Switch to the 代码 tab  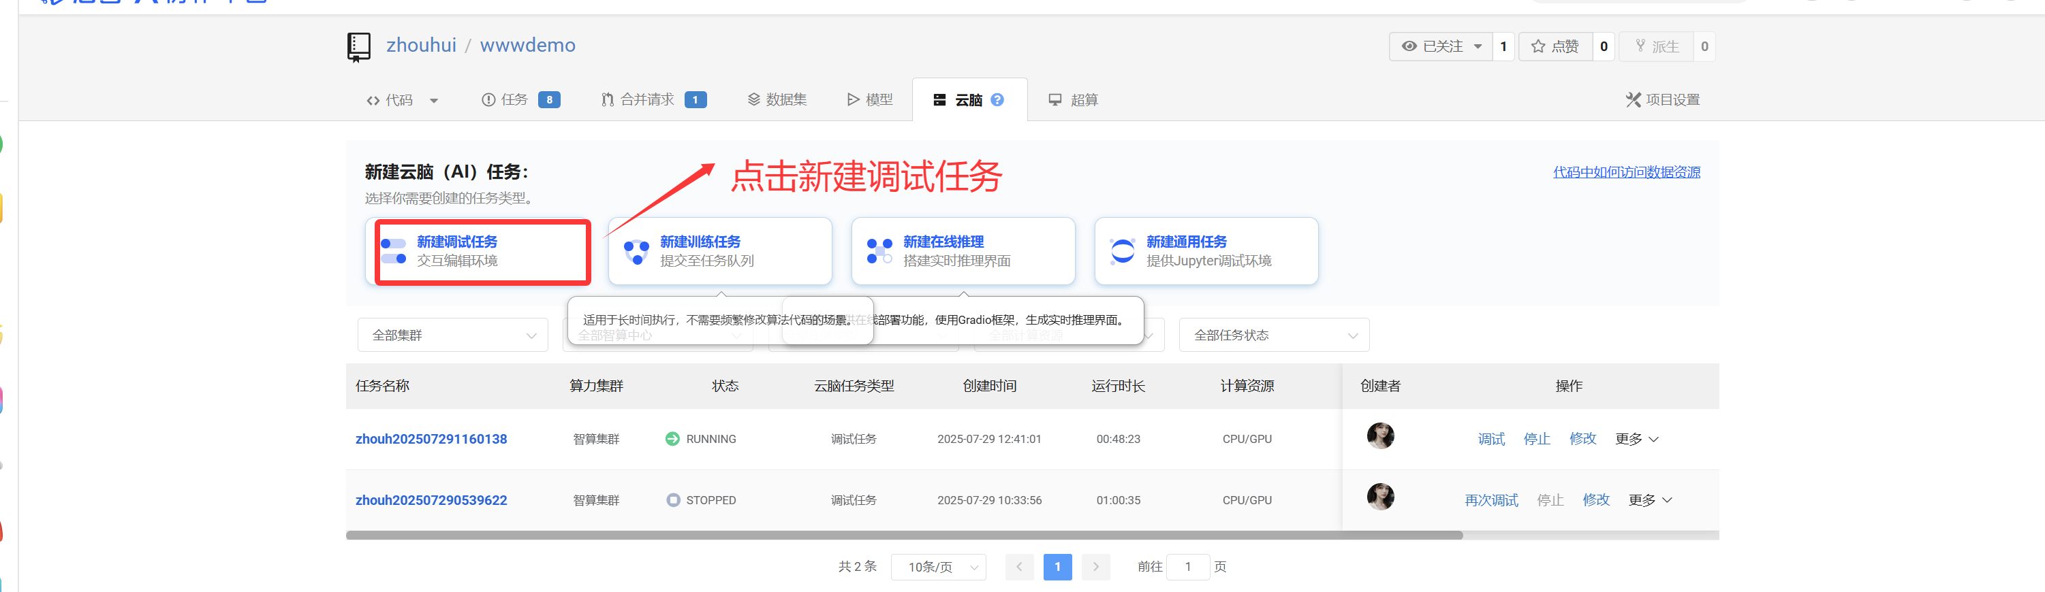pyautogui.click(x=390, y=100)
